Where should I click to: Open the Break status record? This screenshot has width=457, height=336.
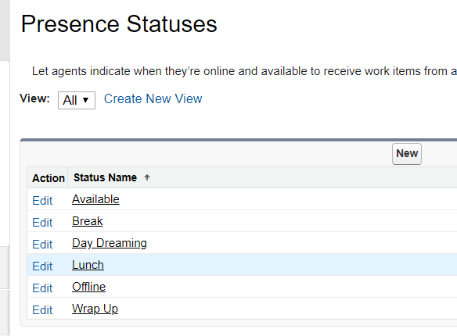(x=88, y=221)
